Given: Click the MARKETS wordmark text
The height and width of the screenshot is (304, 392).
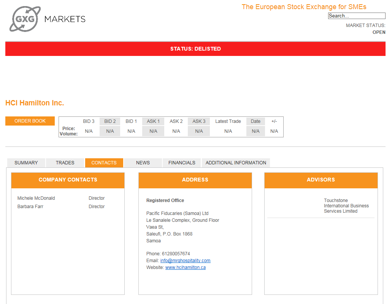Looking at the screenshot, I should point(65,19).
